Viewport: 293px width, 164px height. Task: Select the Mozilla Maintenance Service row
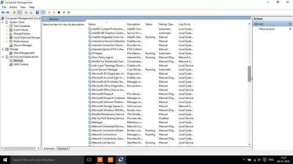141,114
